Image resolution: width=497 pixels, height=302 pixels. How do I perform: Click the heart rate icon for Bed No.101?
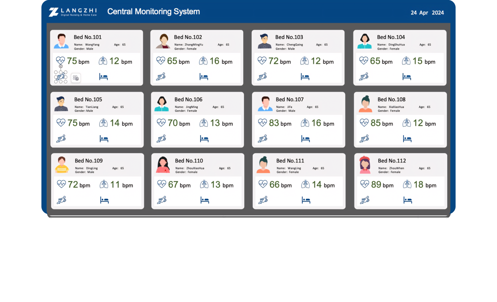(x=60, y=60)
